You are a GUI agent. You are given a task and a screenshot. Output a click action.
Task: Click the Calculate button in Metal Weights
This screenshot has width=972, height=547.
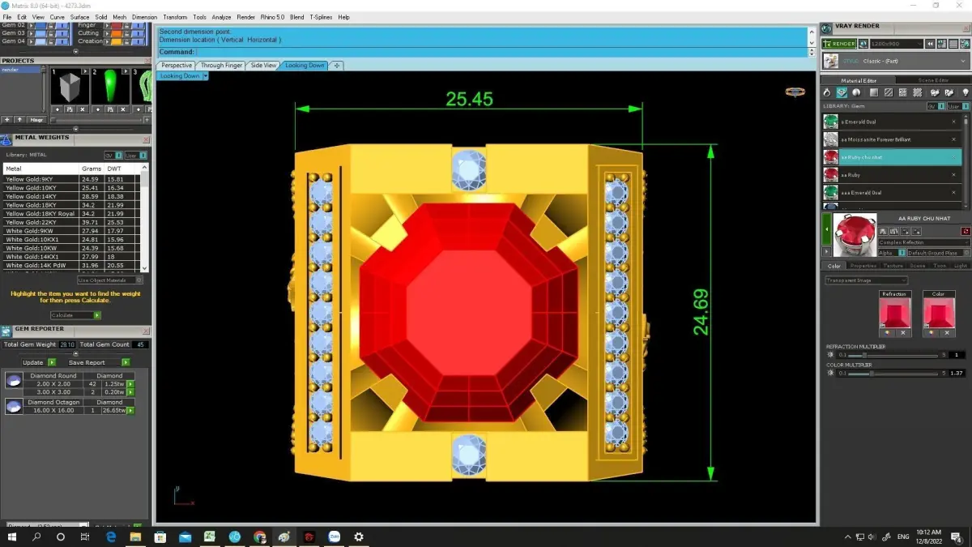(75, 315)
